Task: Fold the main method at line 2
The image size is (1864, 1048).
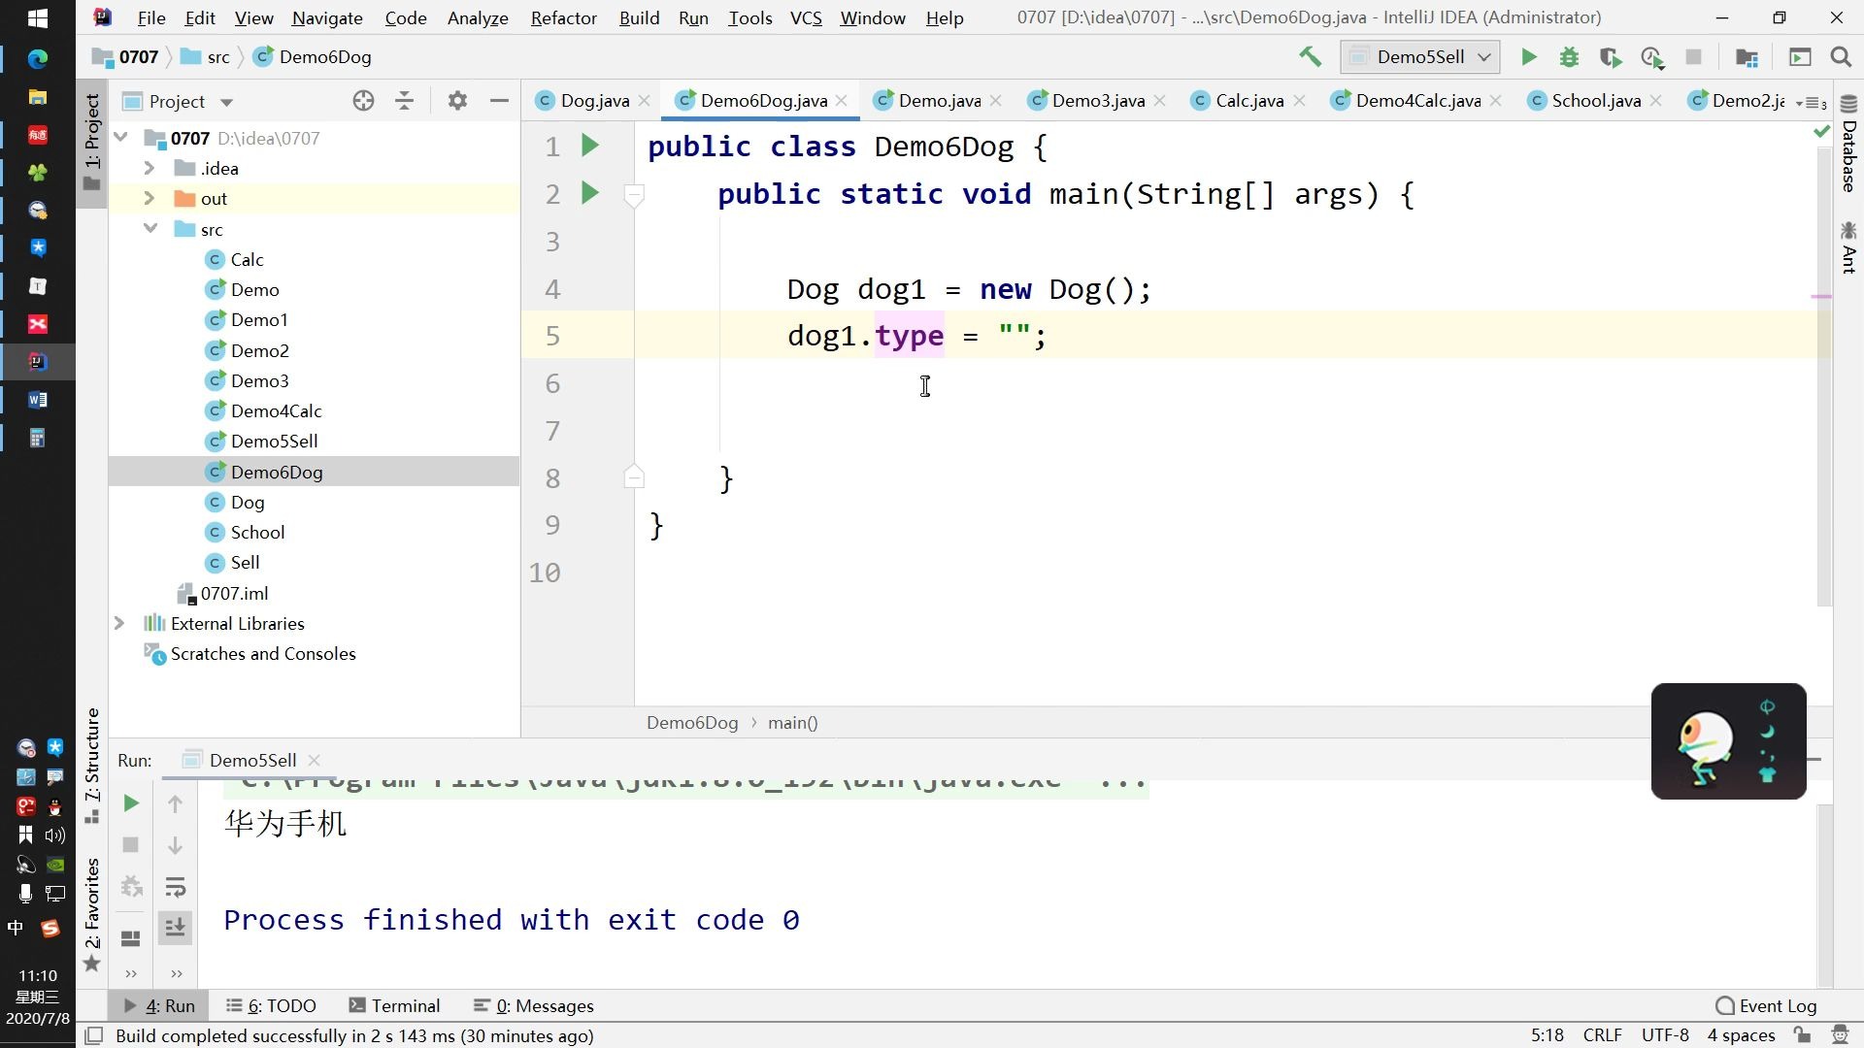Action: click(x=634, y=194)
